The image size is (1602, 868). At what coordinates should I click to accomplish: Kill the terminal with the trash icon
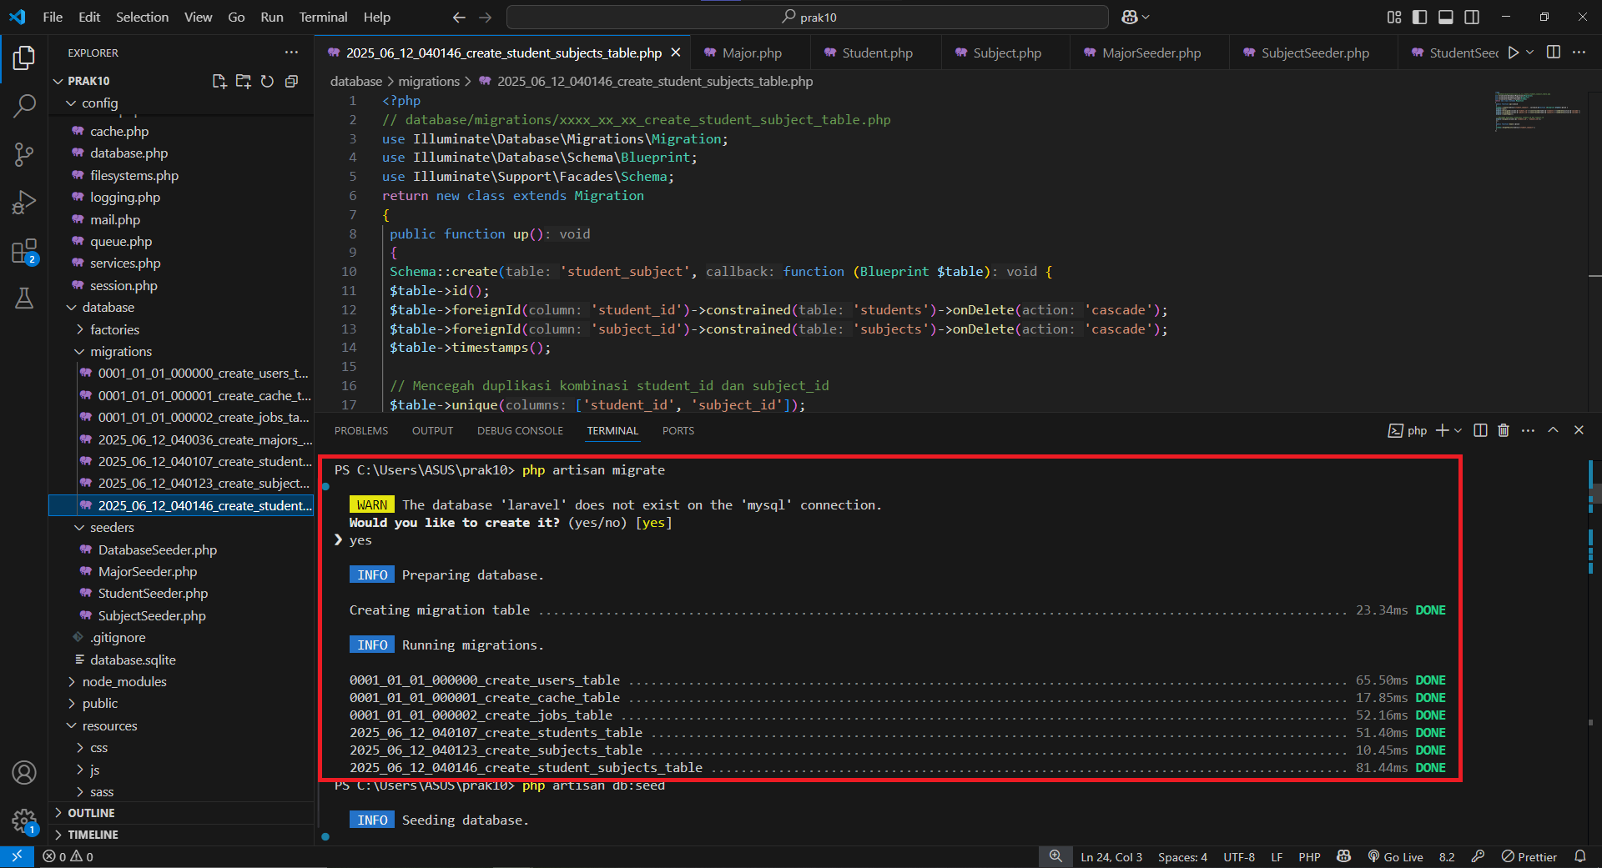pyautogui.click(x=1503, y=430)
